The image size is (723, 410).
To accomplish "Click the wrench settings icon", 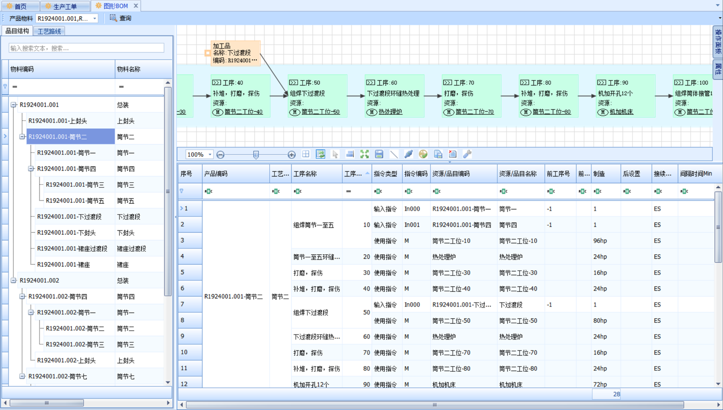I will coord(467,154).
